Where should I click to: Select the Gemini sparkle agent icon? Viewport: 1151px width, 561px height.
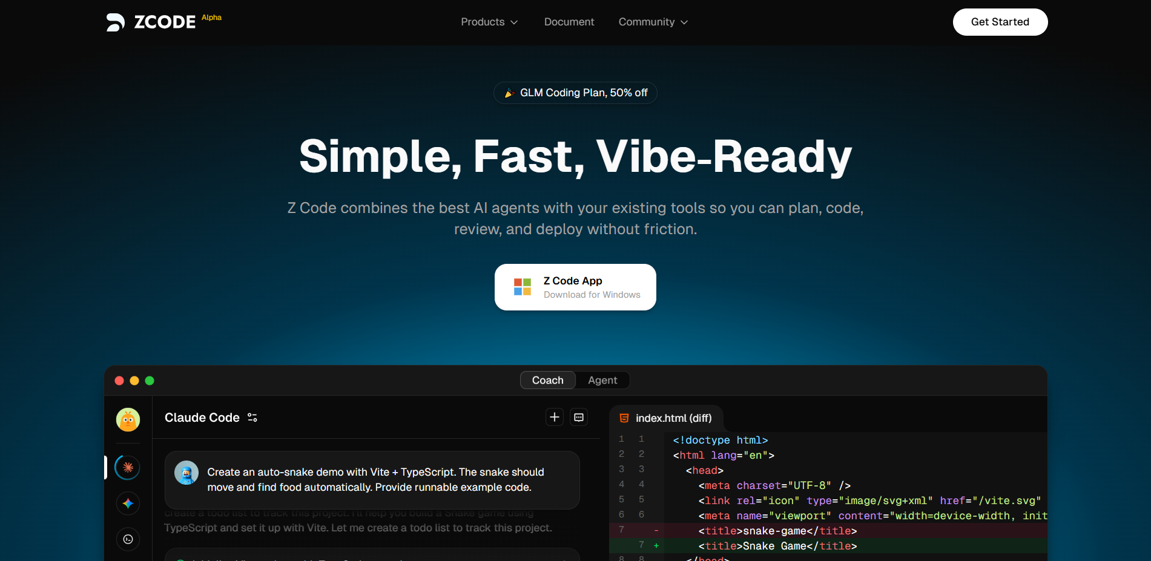(128, 504)
